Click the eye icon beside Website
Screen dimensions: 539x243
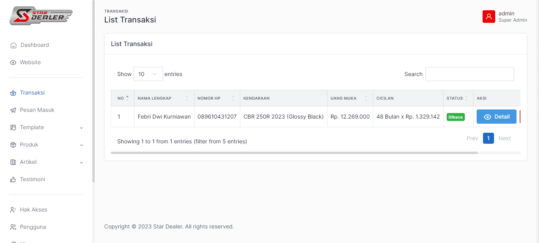tap(13, 63)
